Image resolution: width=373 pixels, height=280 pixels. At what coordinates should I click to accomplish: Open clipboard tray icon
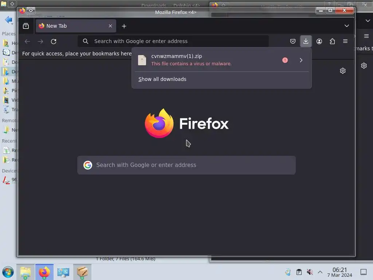click(299, 272)
